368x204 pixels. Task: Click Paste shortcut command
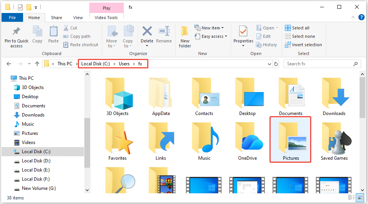pyautogui.click(x=81, y=45)
